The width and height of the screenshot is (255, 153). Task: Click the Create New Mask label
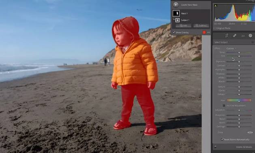pos(189,5)
